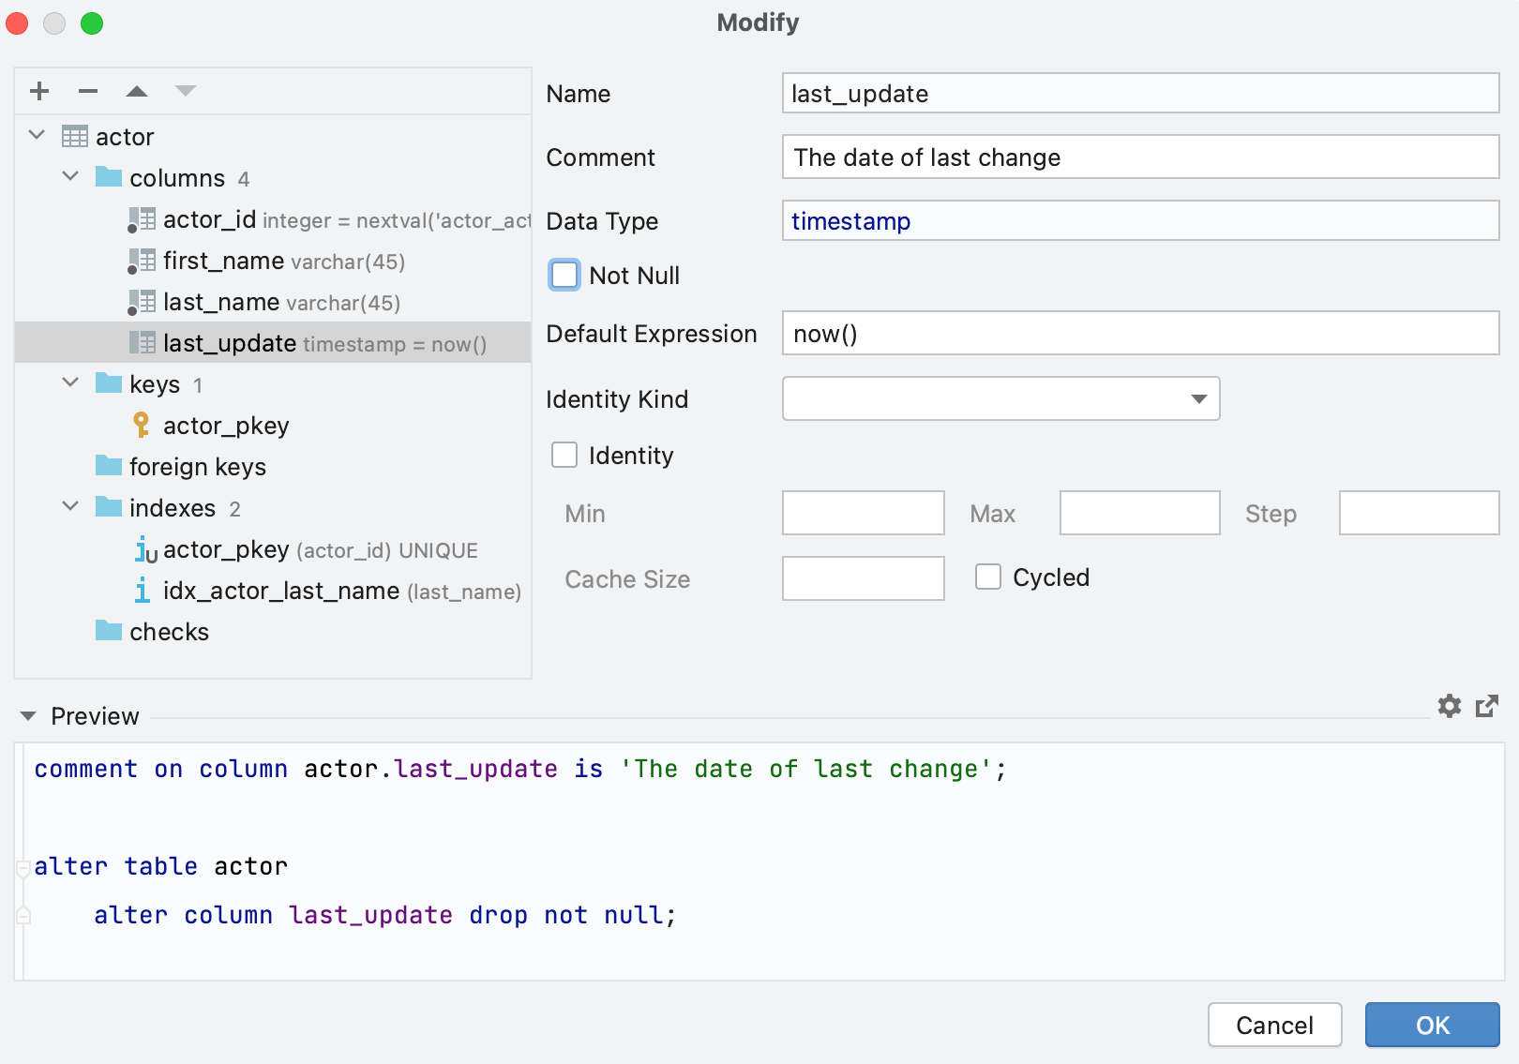Select the first_name column in tree
Screen dimensions: 1519x1064
click(223, 261)
